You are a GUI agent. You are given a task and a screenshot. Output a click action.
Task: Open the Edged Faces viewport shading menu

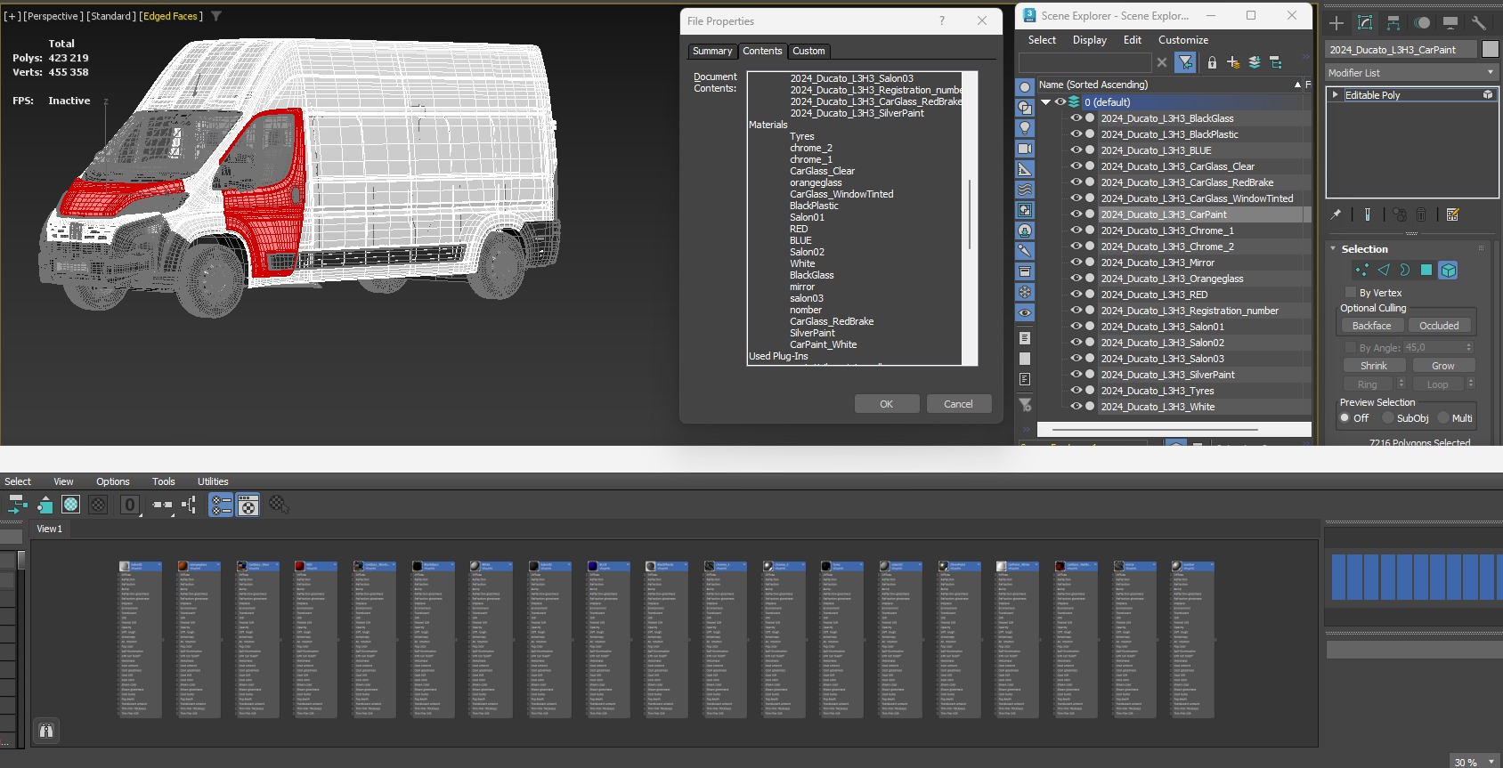173,16
